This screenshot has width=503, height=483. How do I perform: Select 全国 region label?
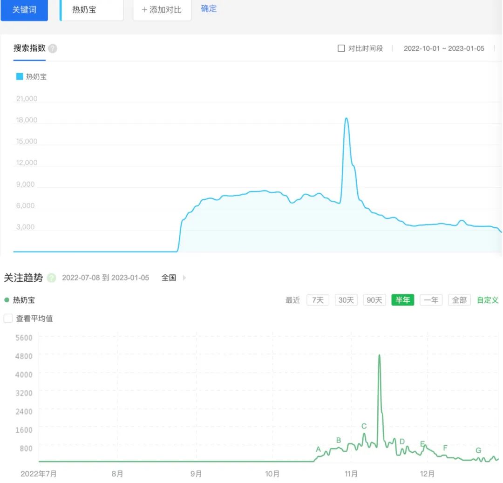coord(169,278)
